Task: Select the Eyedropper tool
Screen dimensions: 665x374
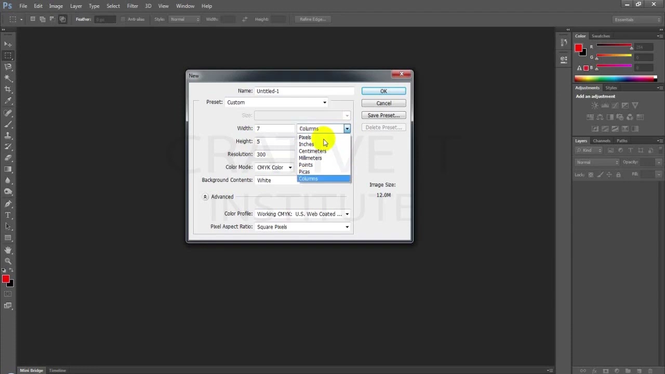Action: tap(8, 101)
